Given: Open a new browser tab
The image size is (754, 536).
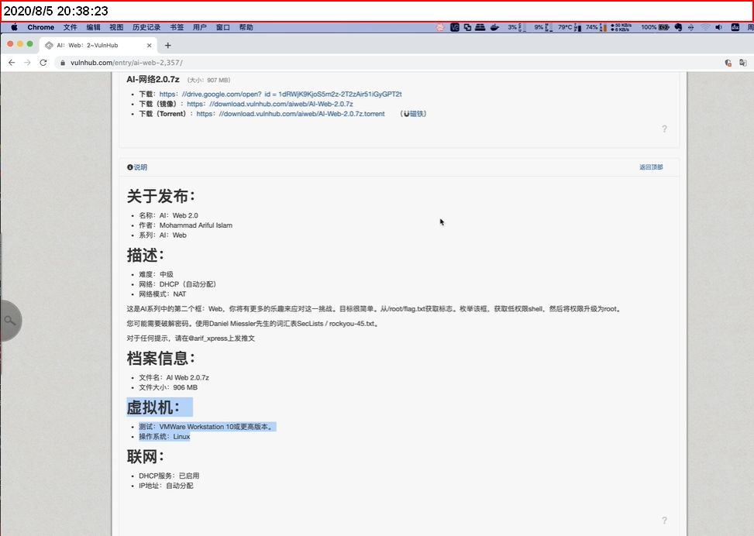Looking at the screenshot, I should pyautogui.click(x=168, y=45).
